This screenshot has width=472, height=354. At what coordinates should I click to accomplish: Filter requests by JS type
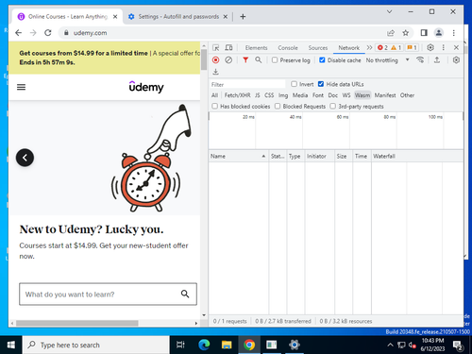[x=258, y=95]
